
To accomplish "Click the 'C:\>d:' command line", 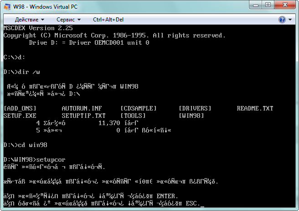I will coord(14,57).
